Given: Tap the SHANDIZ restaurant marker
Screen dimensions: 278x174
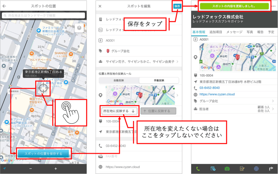Looking at the screenshot, I should coord(71,54).
